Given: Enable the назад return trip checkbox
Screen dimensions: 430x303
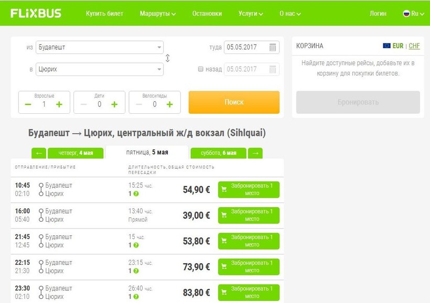Looking at the screenshot, I should coord(201,69).
